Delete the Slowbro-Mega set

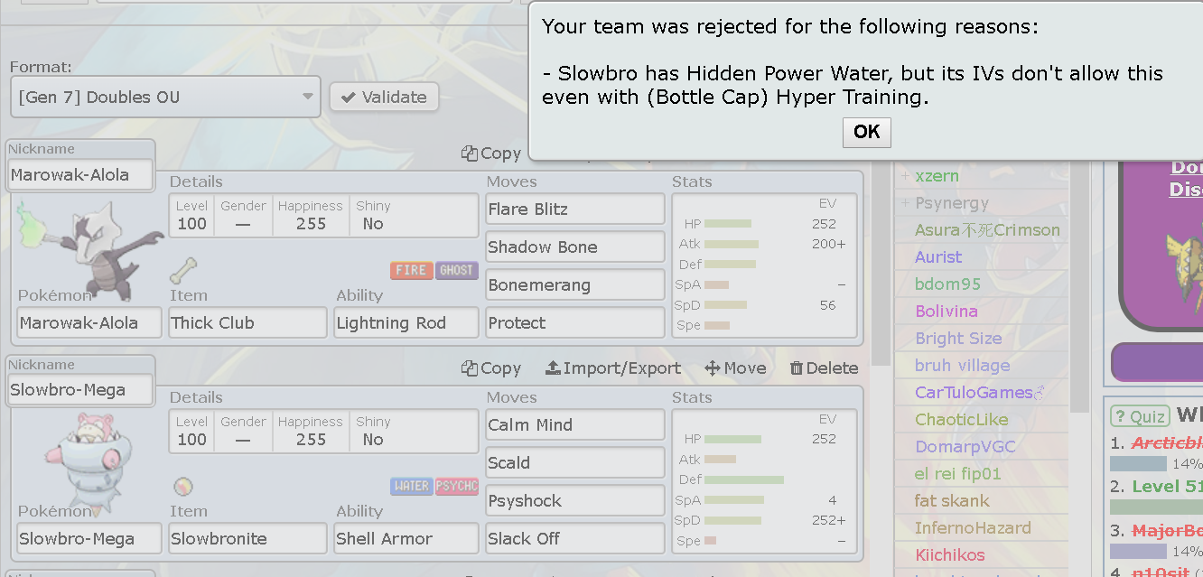point(824,368)
